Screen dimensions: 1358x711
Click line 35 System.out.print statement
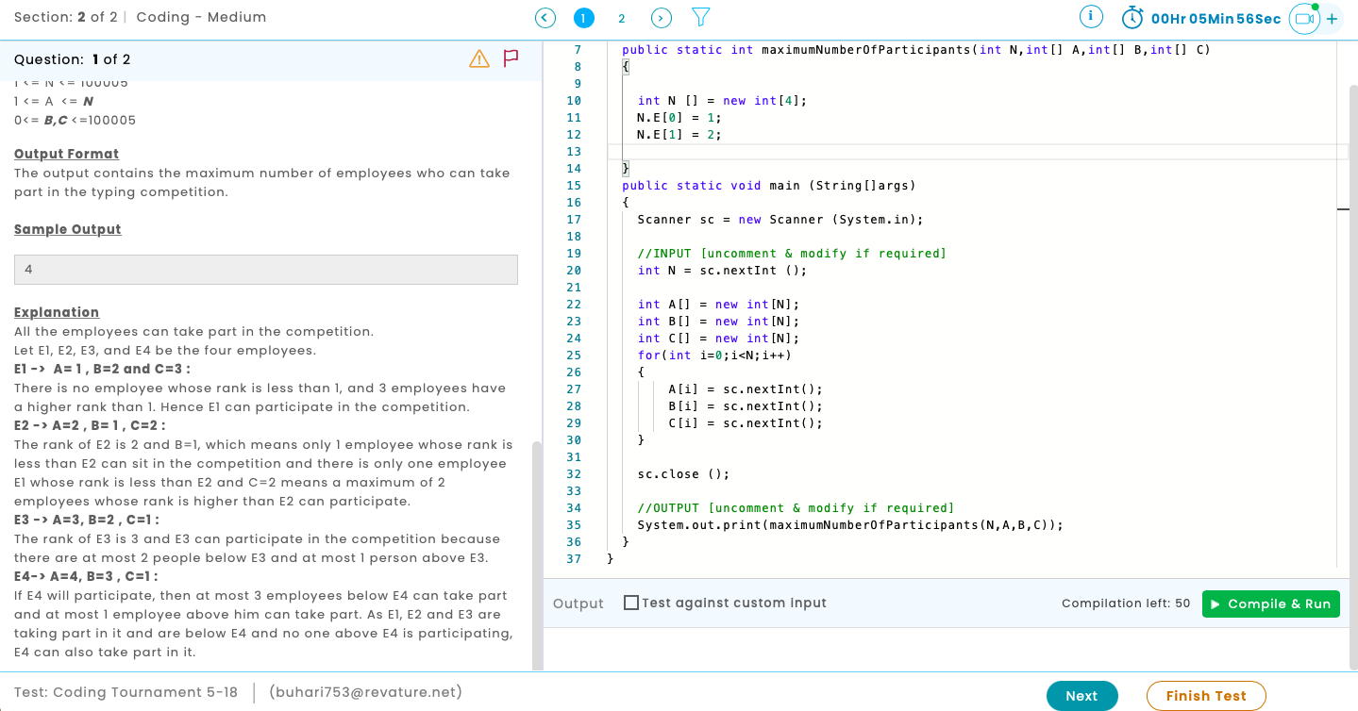849,525
